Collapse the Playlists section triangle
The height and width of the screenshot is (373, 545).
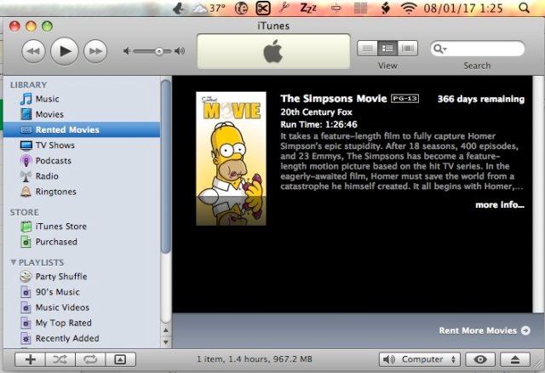click(x=14, y=262)
